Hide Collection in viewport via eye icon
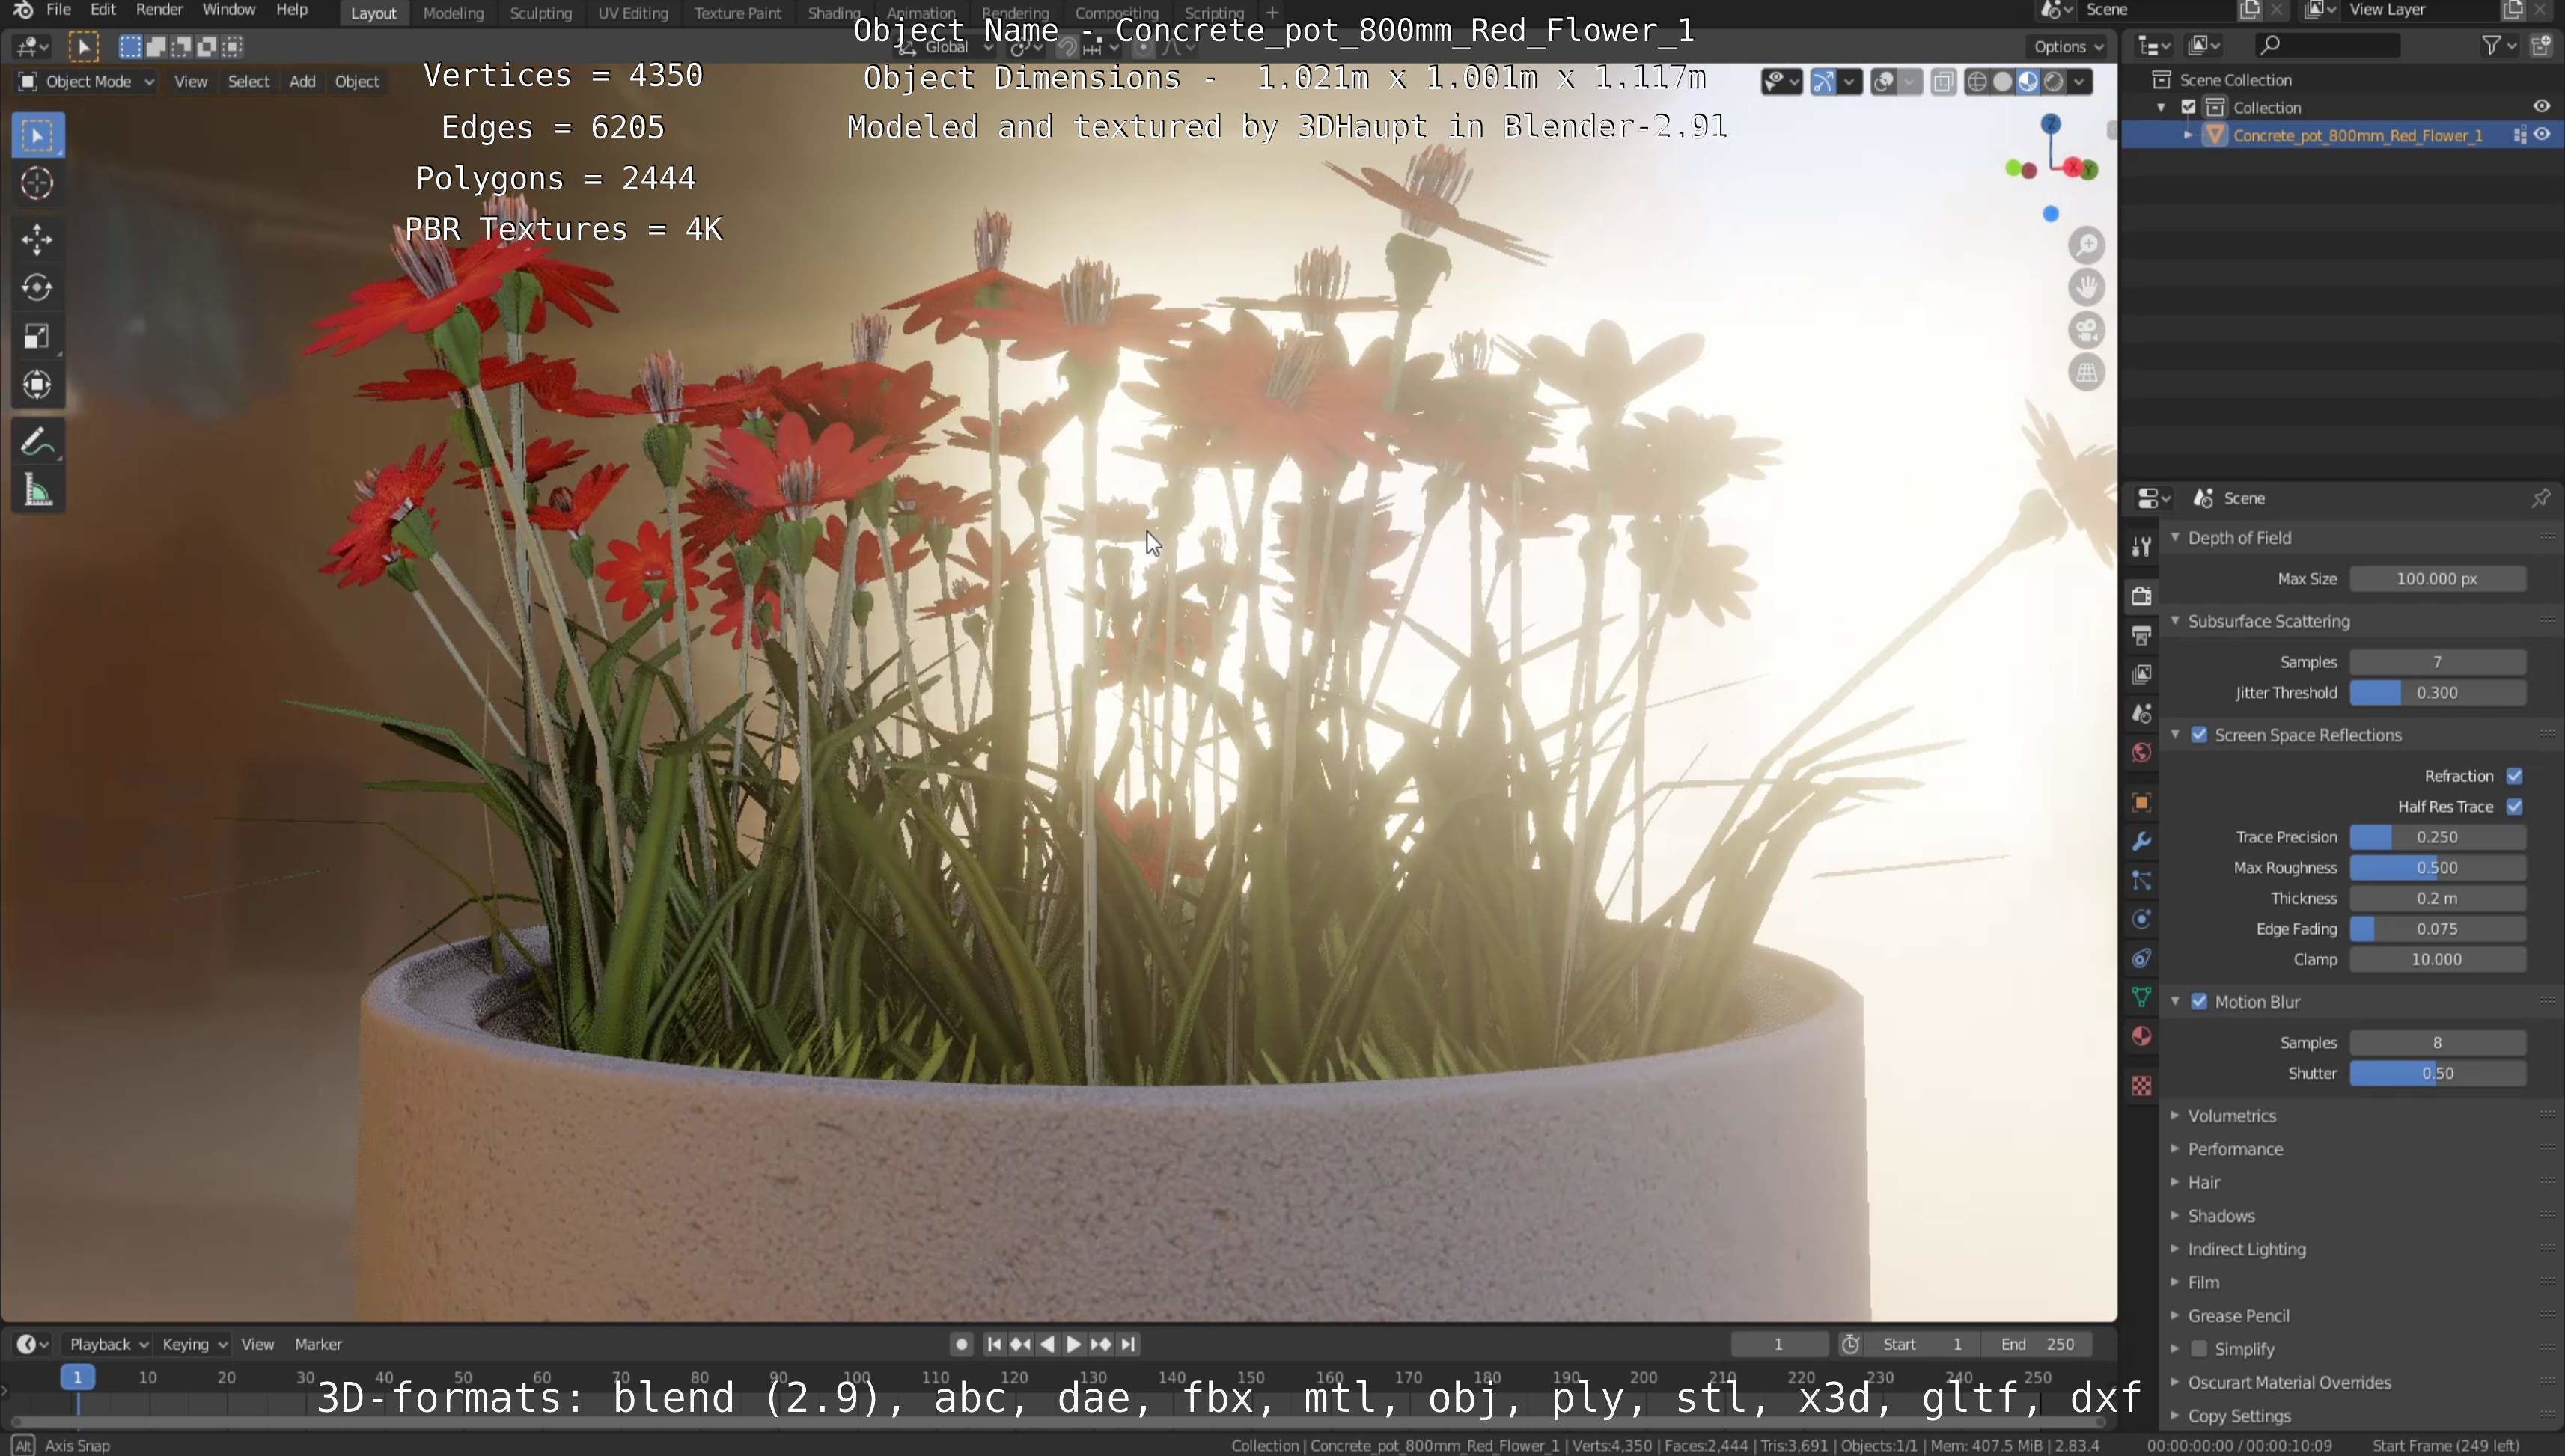 2542,107
